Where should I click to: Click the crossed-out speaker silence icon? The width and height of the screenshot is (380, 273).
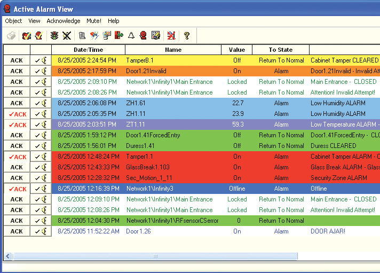click(x=67, y=36)
